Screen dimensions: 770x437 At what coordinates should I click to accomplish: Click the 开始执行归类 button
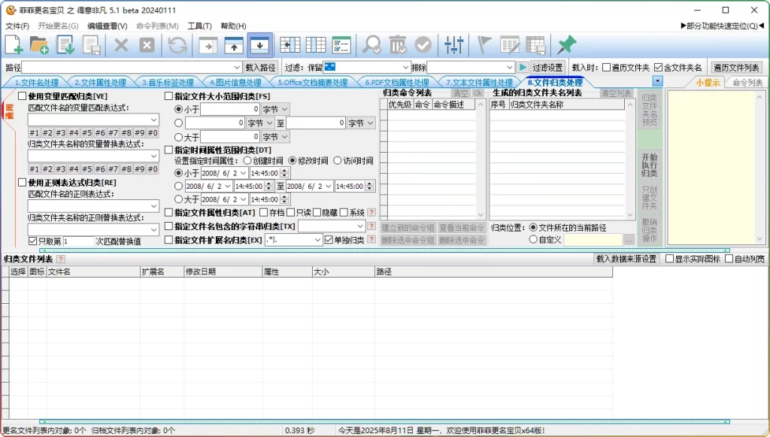coord(649,165)
